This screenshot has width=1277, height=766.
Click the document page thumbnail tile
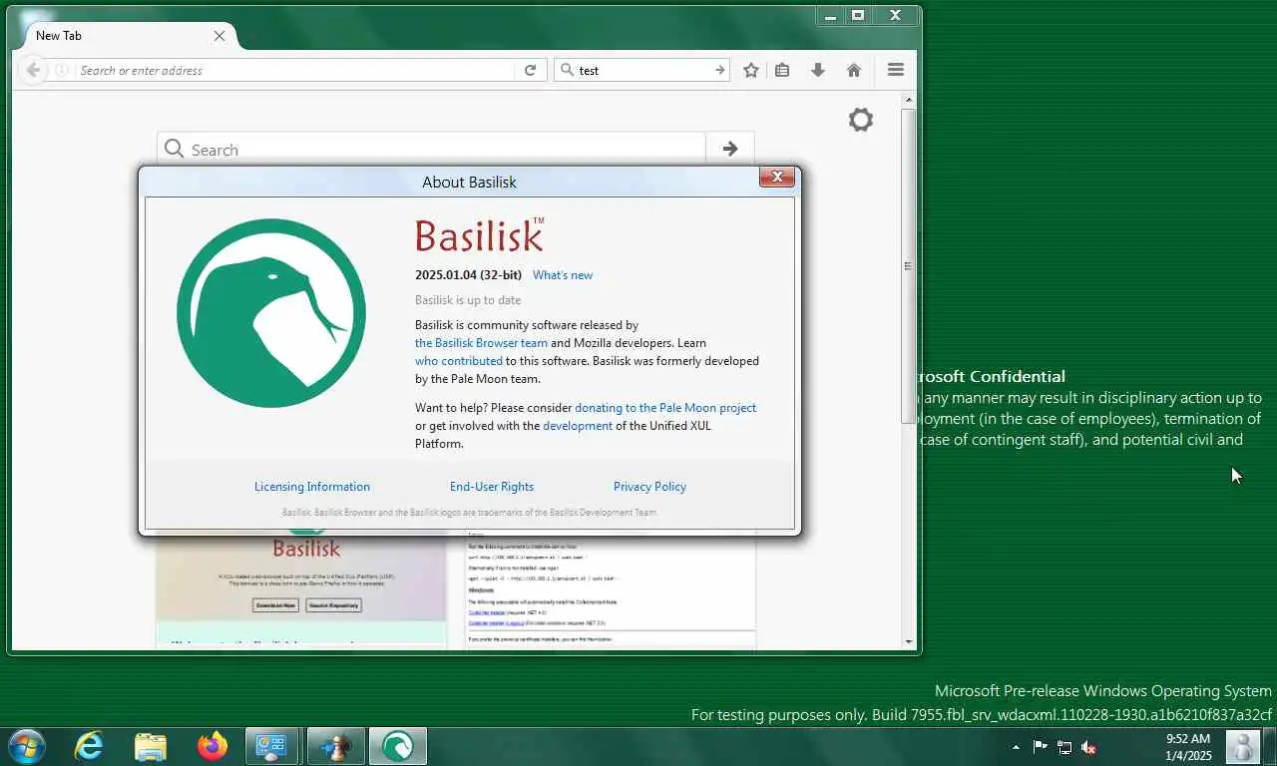[x=611, y=591]
